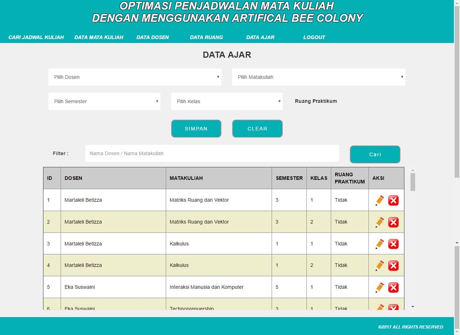This screenshot has width=460, height=335.
Task: Expand the Pilih Matakuliah dropdown
Action: click(x=318, y=77)
